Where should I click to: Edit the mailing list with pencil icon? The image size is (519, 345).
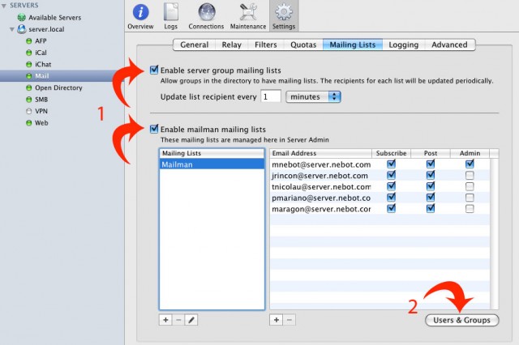[x=191, y=320]
